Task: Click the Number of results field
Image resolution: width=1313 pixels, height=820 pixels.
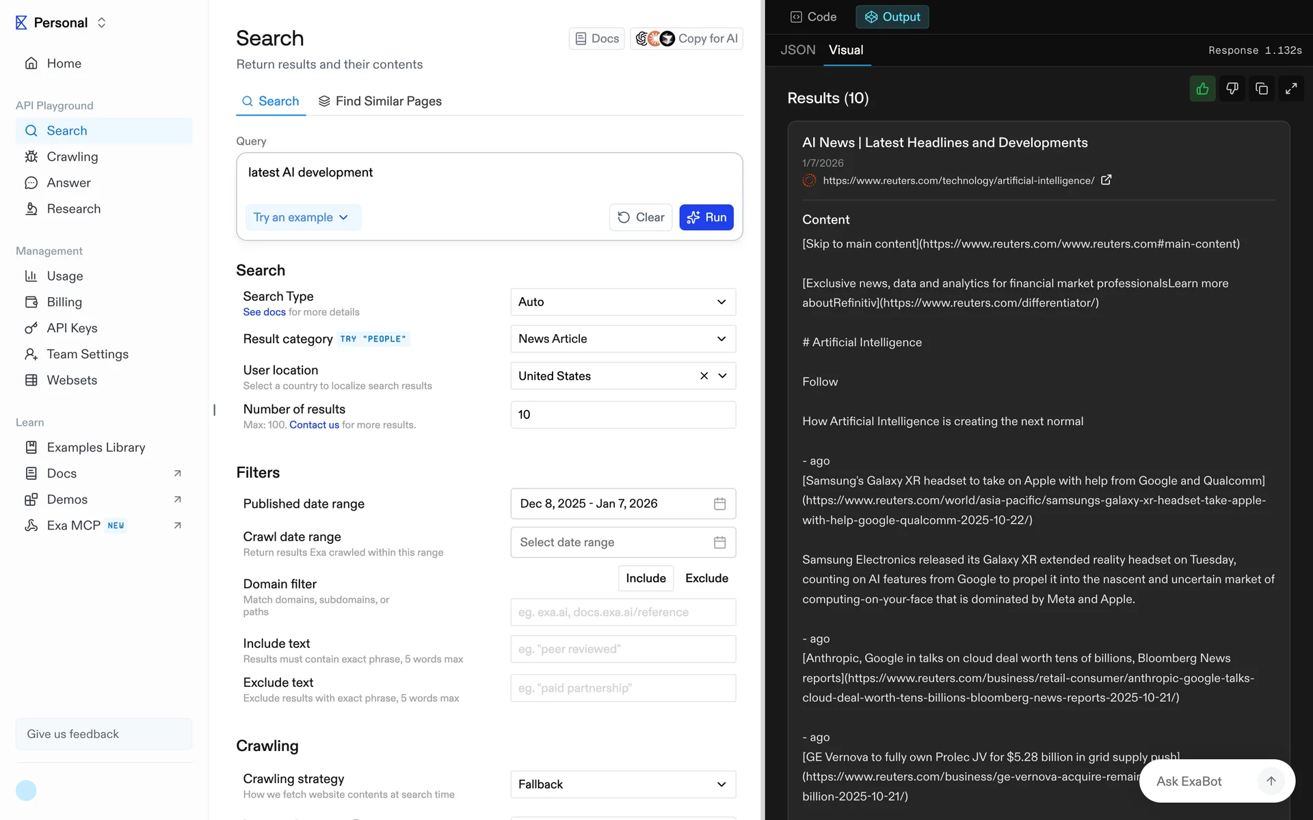Action: pos(622,415)
